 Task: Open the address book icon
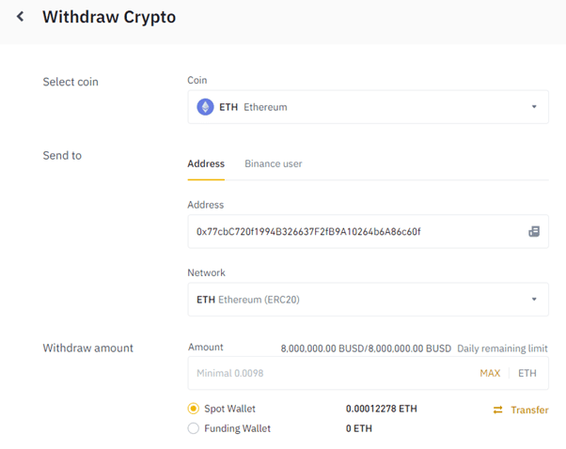pyautogui.click(x=534, y=231)
